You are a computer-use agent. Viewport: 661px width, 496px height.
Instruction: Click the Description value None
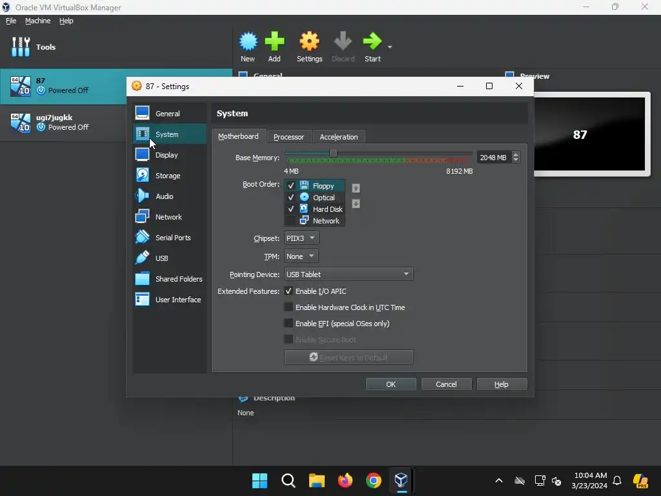tap(246, 413)
